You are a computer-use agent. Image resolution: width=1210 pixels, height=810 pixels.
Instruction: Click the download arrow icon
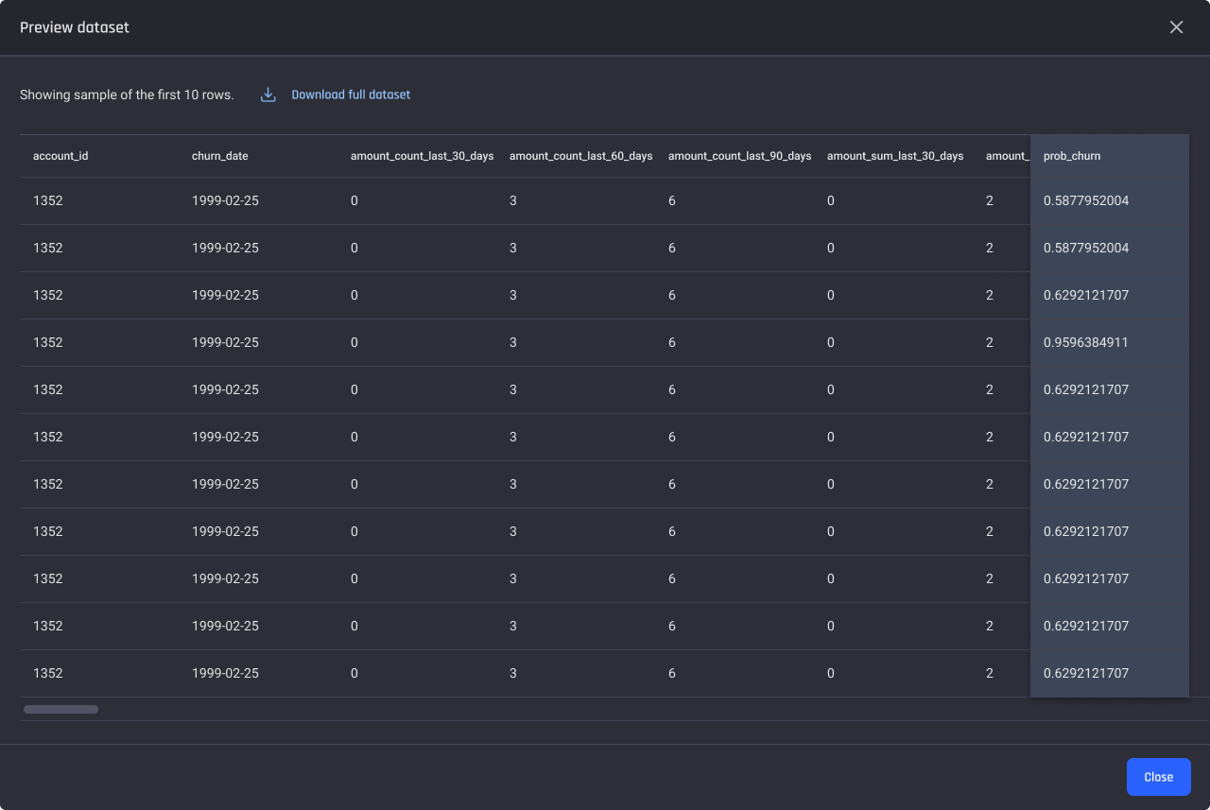click(268, 95)
